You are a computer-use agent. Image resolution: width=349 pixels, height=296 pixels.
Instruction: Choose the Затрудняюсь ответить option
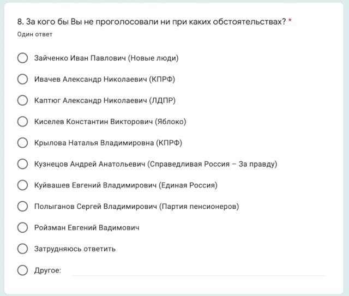click(23, 249)
